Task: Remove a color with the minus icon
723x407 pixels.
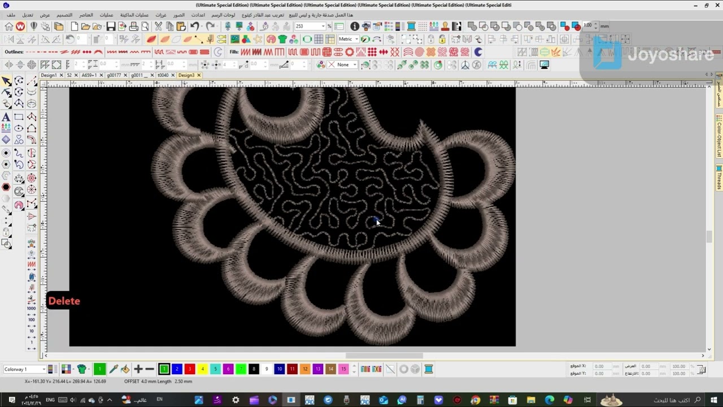Action: [150, 369]
